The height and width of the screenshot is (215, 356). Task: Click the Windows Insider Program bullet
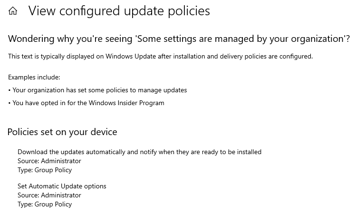coord(87,103)
